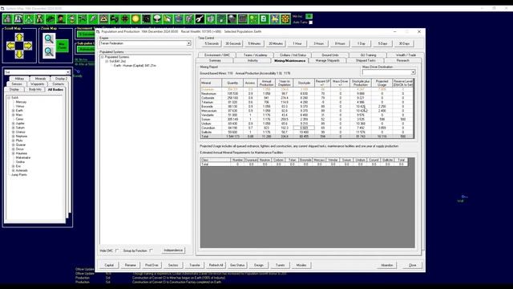Open the green dots toolbar icon

pos(253,19)
